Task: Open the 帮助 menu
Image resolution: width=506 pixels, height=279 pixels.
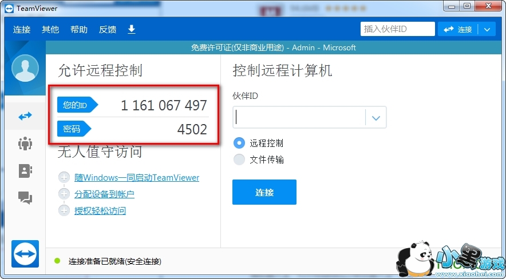Action: click(79, 30)
